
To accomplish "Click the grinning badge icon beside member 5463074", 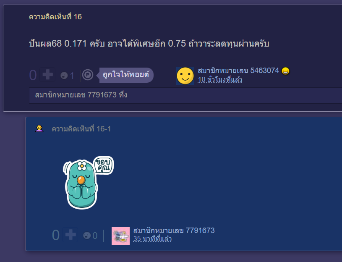I will 285,71.
